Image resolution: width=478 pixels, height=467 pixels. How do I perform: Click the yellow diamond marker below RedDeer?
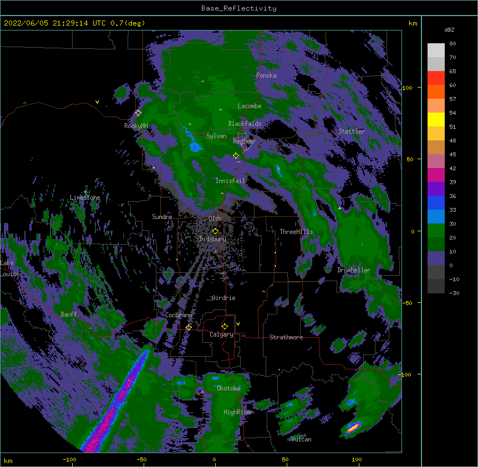click(236, 156)
